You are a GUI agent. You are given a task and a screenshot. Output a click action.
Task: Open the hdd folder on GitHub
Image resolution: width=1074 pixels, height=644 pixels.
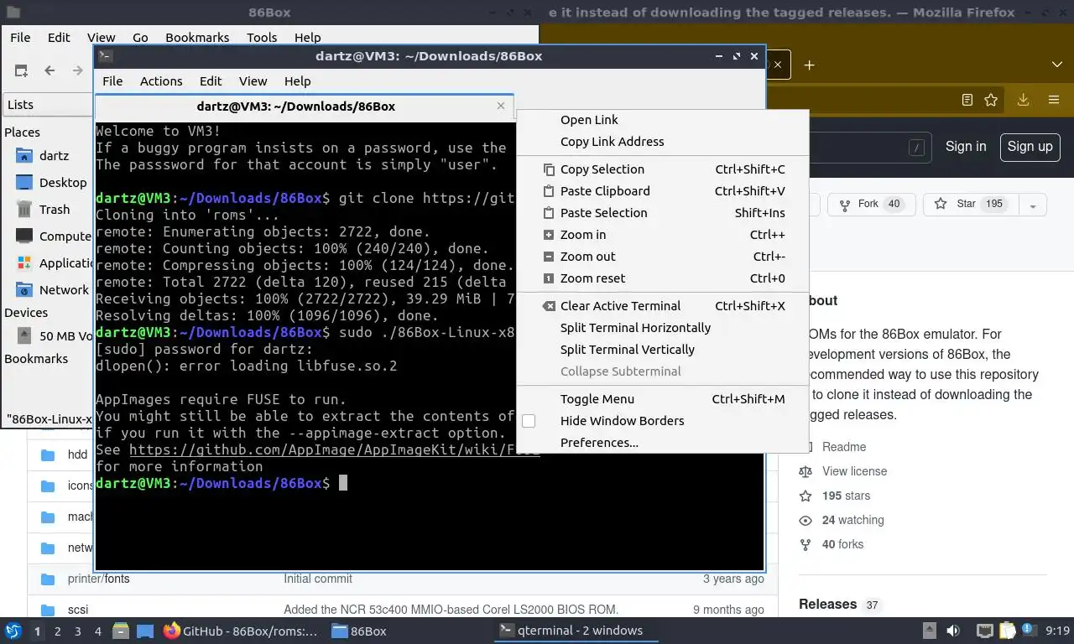click(x=77, y=454)
